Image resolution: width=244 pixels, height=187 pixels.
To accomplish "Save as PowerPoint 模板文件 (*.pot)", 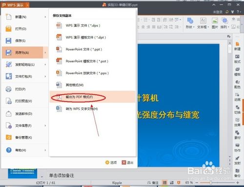I will pyautogui.click(x=92, y=61).
